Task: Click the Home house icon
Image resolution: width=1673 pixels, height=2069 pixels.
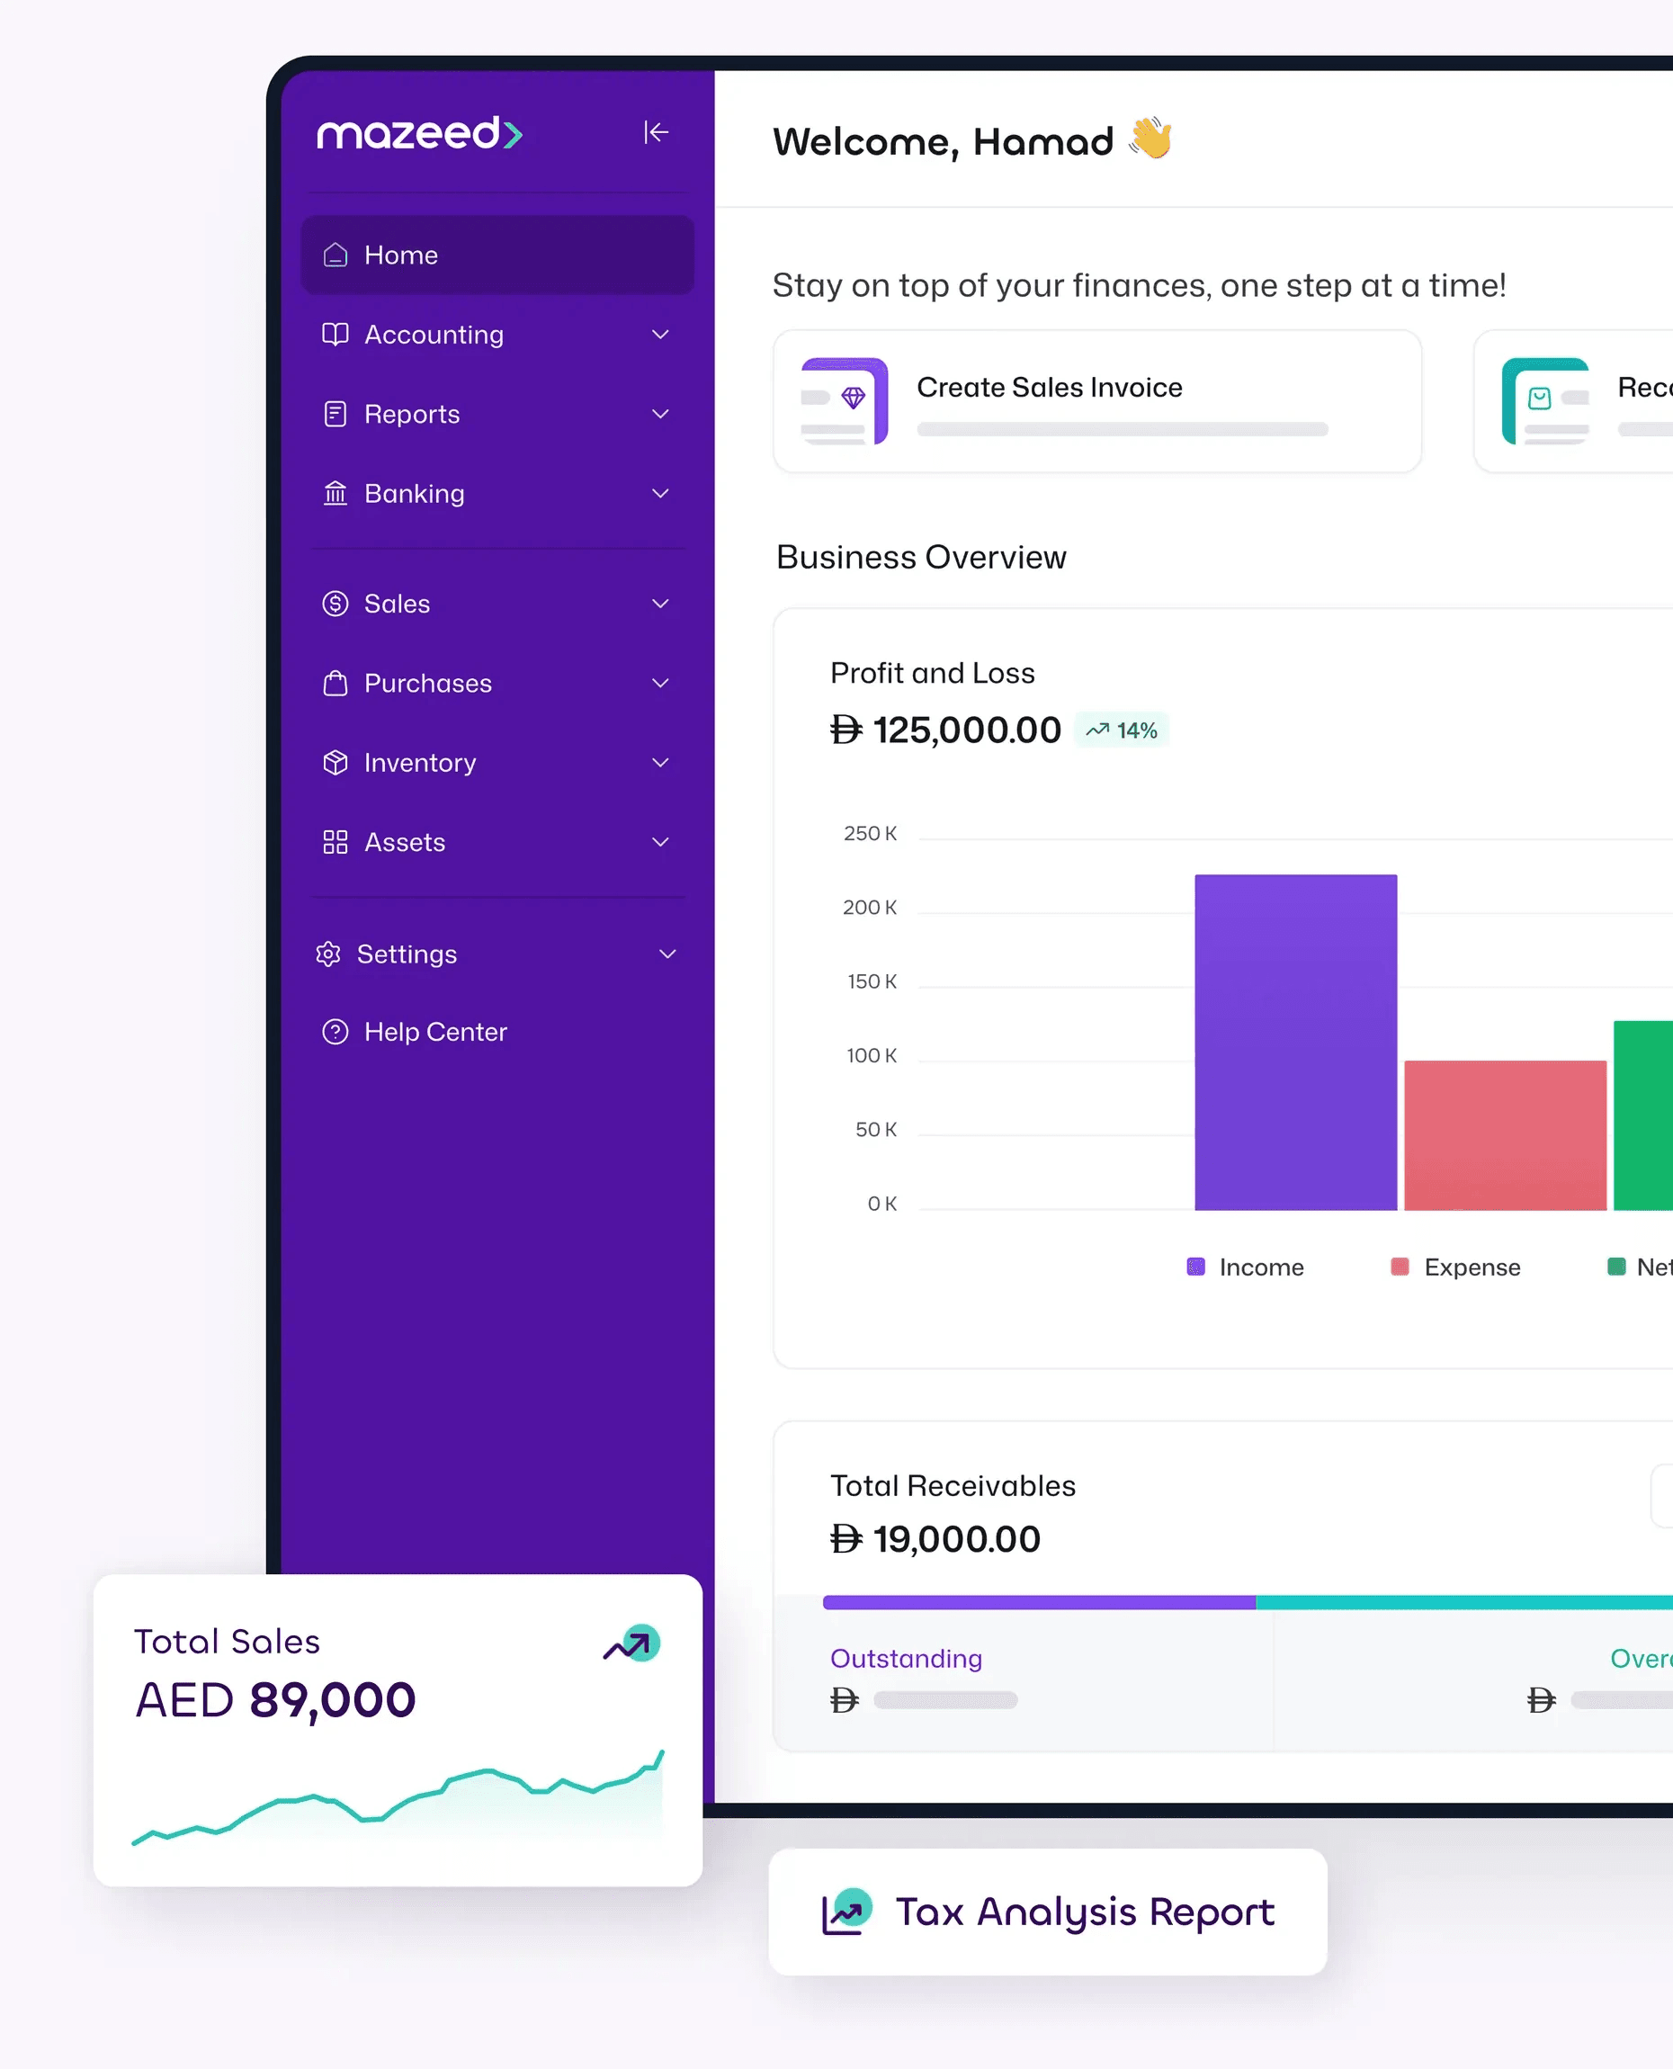Action: click(x=335, y=255)
